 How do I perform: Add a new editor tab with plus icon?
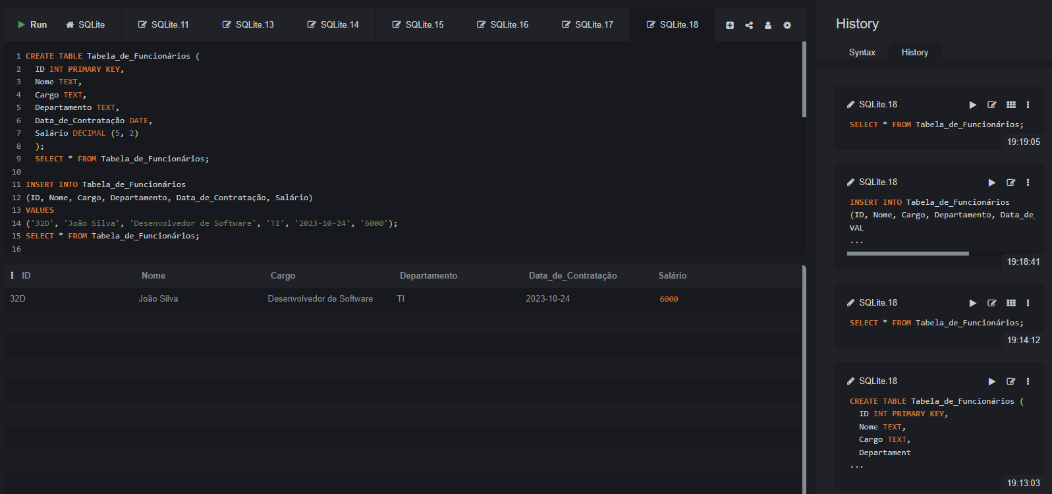(x=730, y=25)
